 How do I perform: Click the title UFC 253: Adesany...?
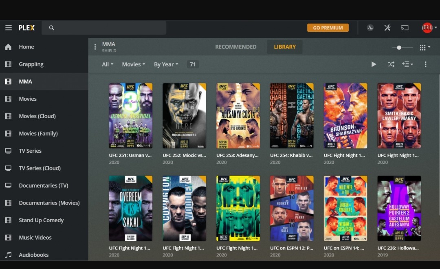pyautogui.click(x=238, y=155)
